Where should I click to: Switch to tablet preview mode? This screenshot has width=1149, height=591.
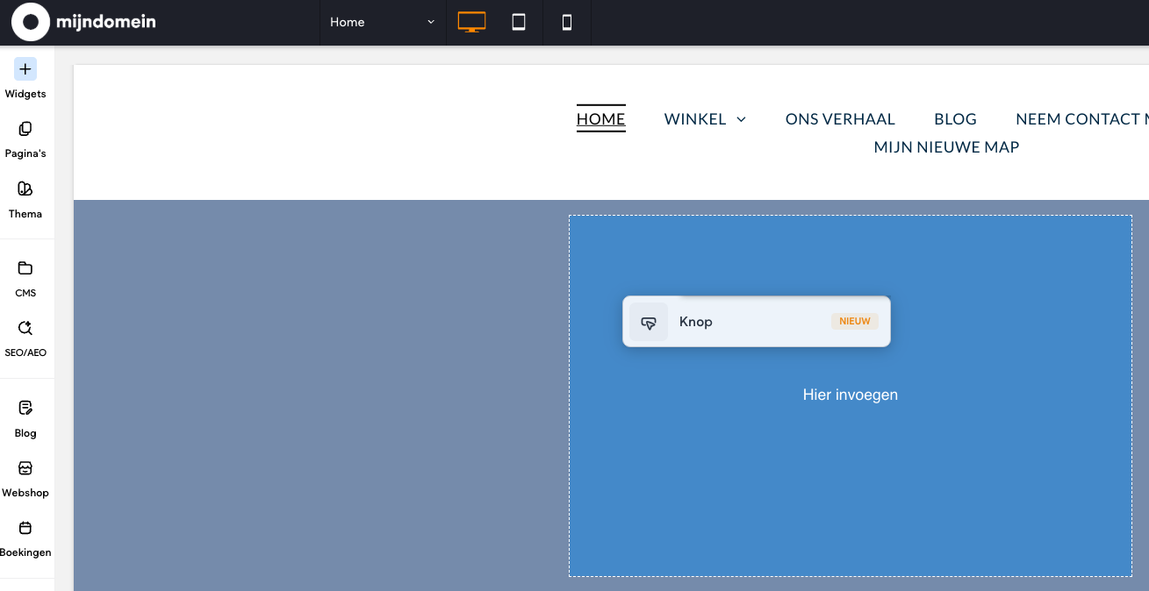(519, 22)
